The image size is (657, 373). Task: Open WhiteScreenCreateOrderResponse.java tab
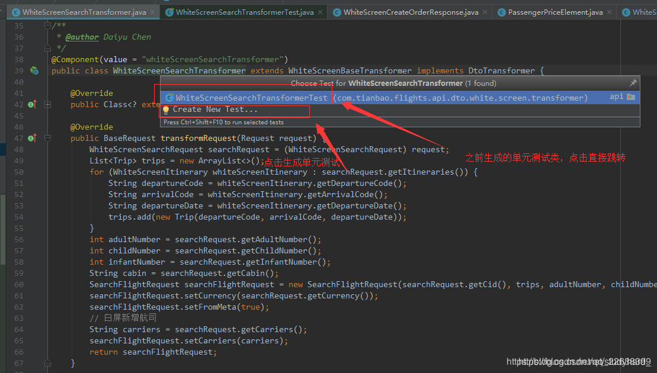[411, 12]
